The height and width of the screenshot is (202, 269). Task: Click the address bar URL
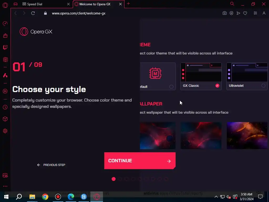(x=79, y=13)
